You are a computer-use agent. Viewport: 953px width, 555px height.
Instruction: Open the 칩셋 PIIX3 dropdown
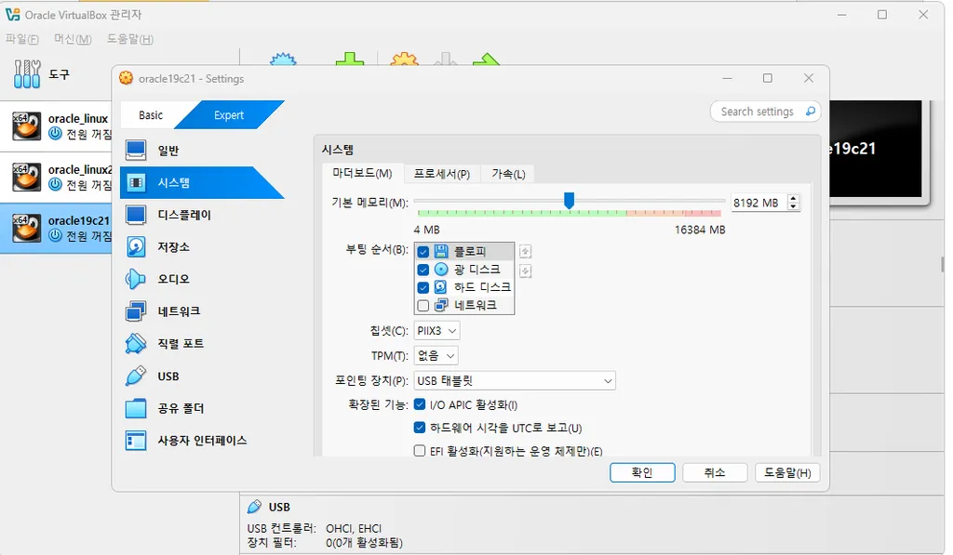point(436,330)
